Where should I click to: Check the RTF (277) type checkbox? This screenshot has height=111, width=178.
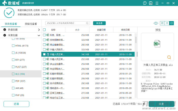[x=13, y=60]
